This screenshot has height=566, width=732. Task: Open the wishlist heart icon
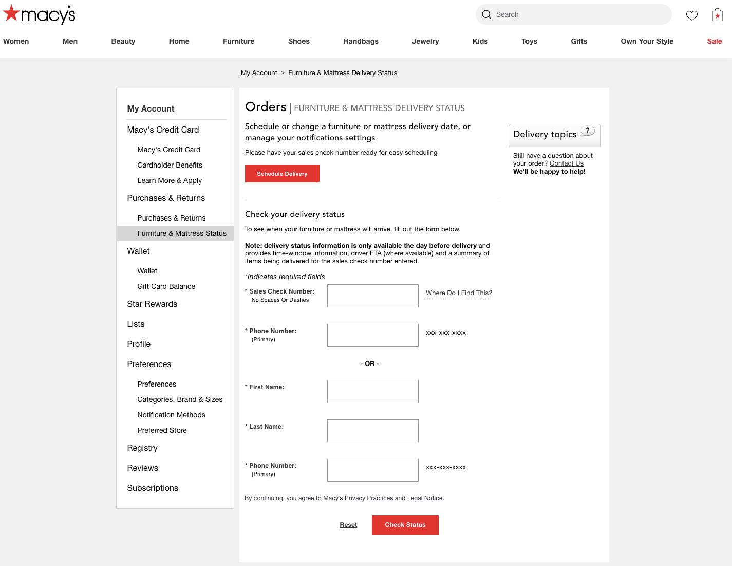pyautogui.click(x=691, y=15)
